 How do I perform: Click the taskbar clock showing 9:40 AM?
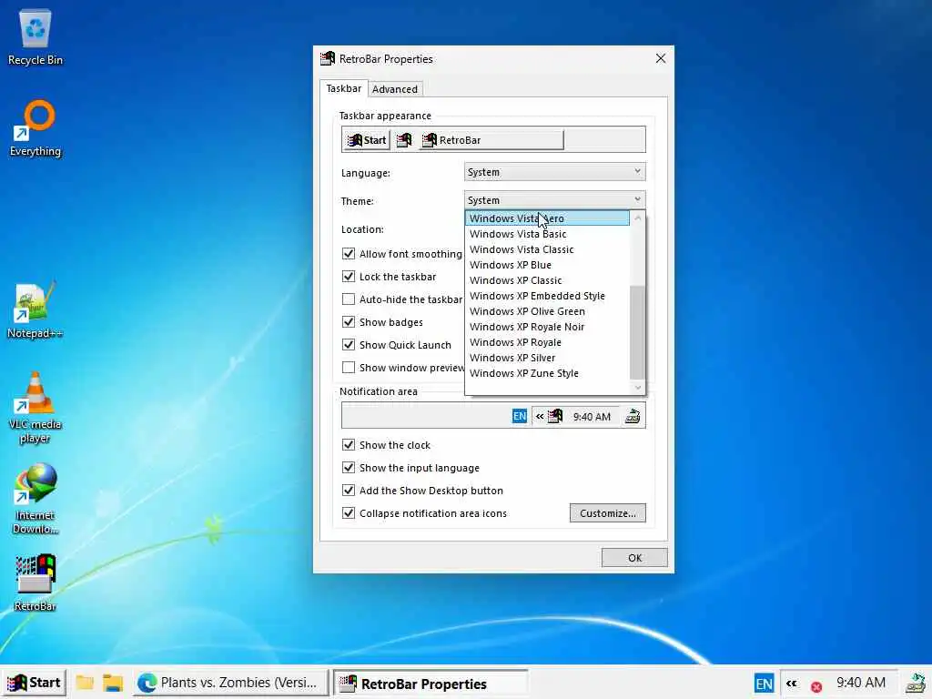(x=861, y=683)
